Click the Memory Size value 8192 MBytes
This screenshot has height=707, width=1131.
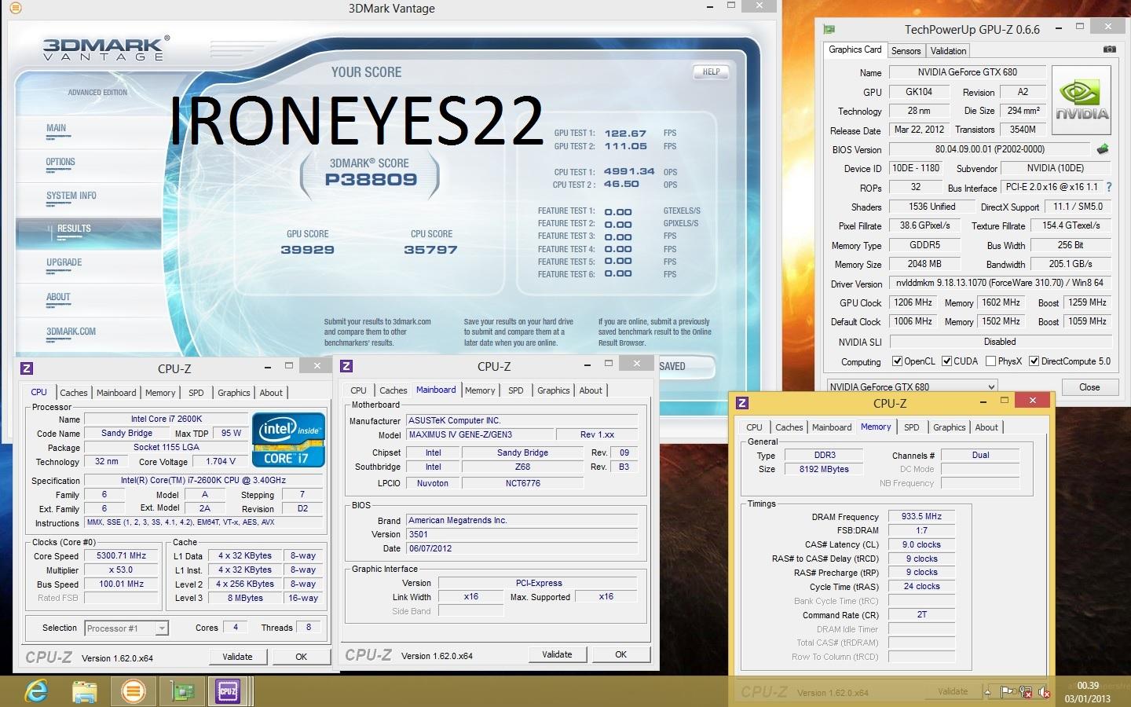pos(824,469)
